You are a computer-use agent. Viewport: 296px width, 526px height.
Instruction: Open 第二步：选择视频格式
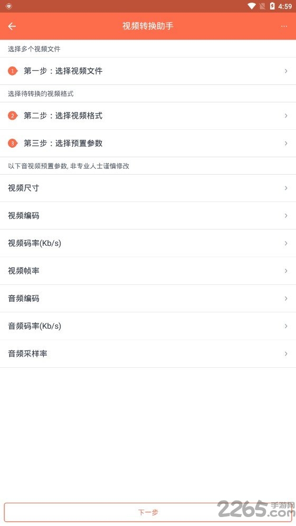(x=148, y=116)
